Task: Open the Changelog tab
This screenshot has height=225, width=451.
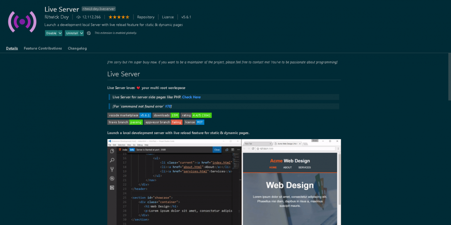Action: tap(77, 48)
